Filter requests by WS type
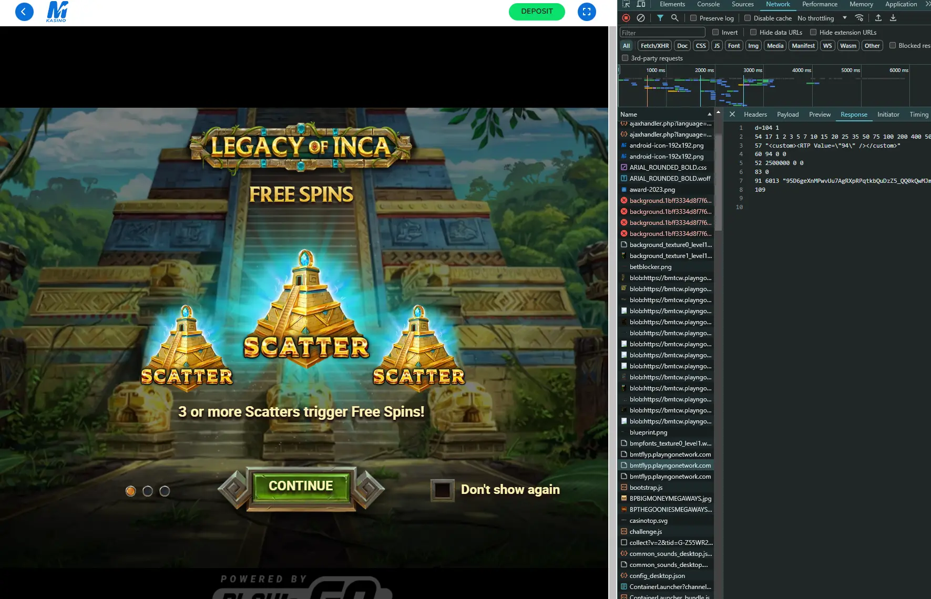Image resolution: width=931 pixels, height=599 pixels. 827,46
